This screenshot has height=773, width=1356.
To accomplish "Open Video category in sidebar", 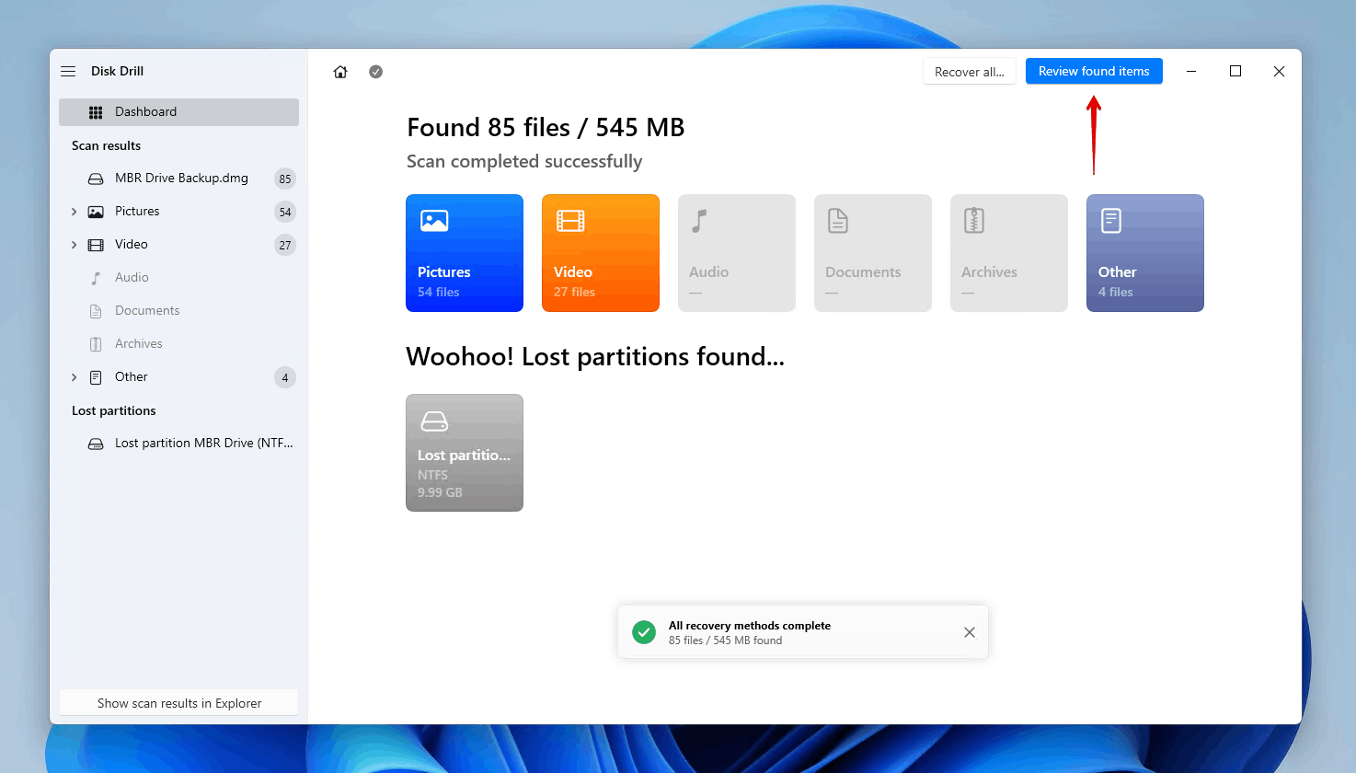I will pos(178,245).
